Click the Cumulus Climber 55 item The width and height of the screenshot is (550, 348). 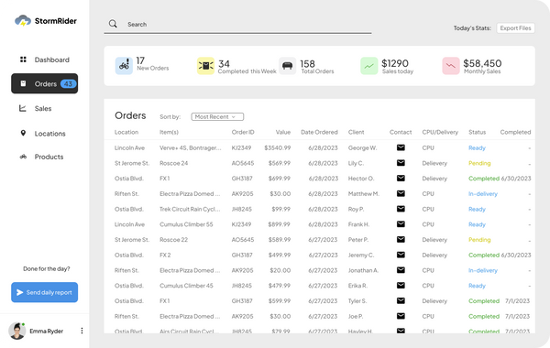[186, 224]
